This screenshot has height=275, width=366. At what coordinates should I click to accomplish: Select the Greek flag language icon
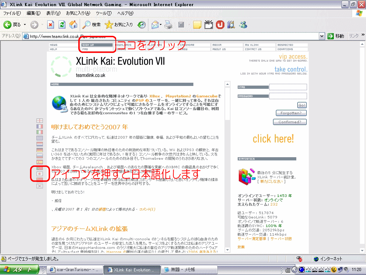pyautogui.click(x=40, y=138)
